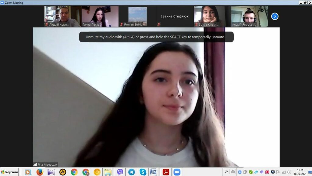The width and height of the screenshot is (312, 176).
Task: Switch to Microsoft Word in the taskbar
Action: click(x=154, y=172)
